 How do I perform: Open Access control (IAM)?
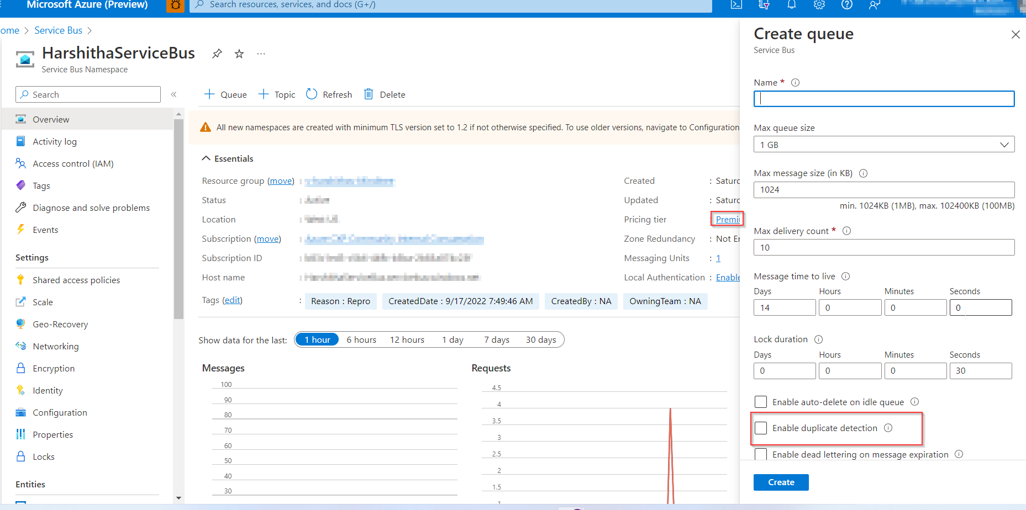tap(87, 163)
